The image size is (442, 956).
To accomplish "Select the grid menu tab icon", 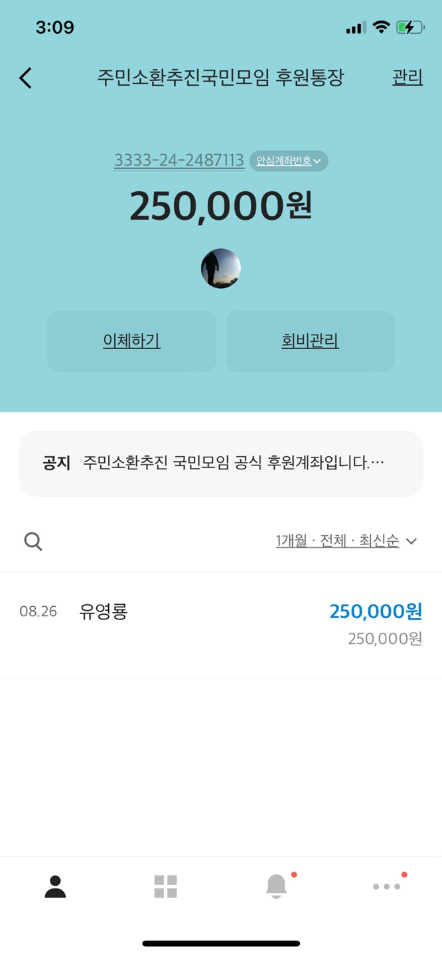I will 165,886.
